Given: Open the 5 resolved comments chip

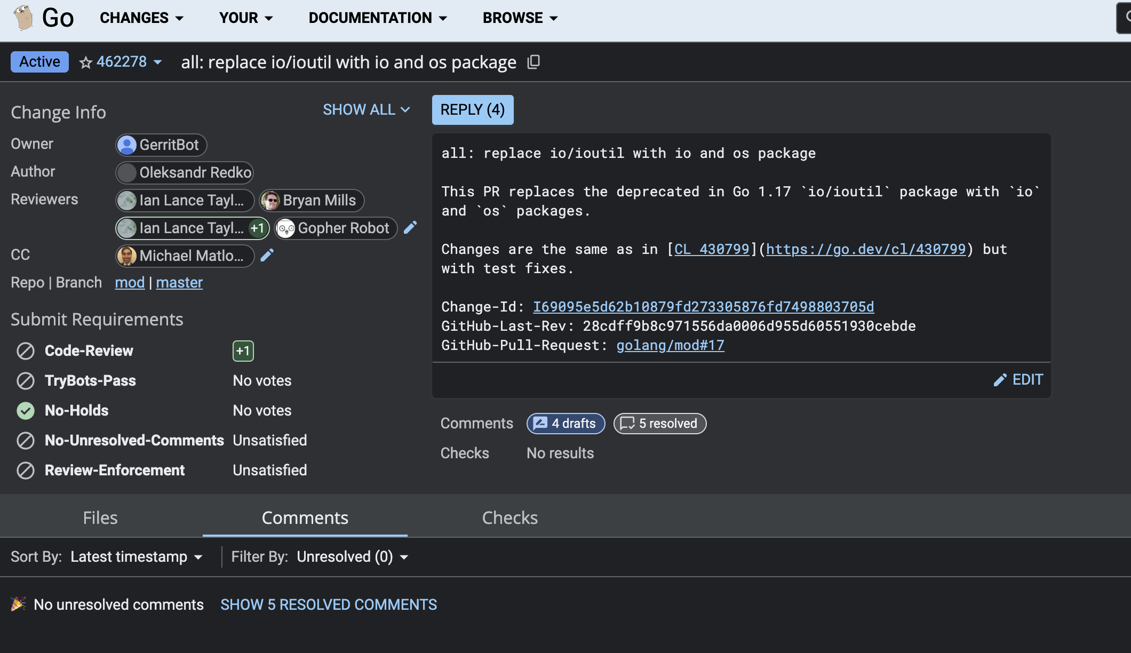Looking at the screenshot, I should pyautogui.click(x=659, y=424).
